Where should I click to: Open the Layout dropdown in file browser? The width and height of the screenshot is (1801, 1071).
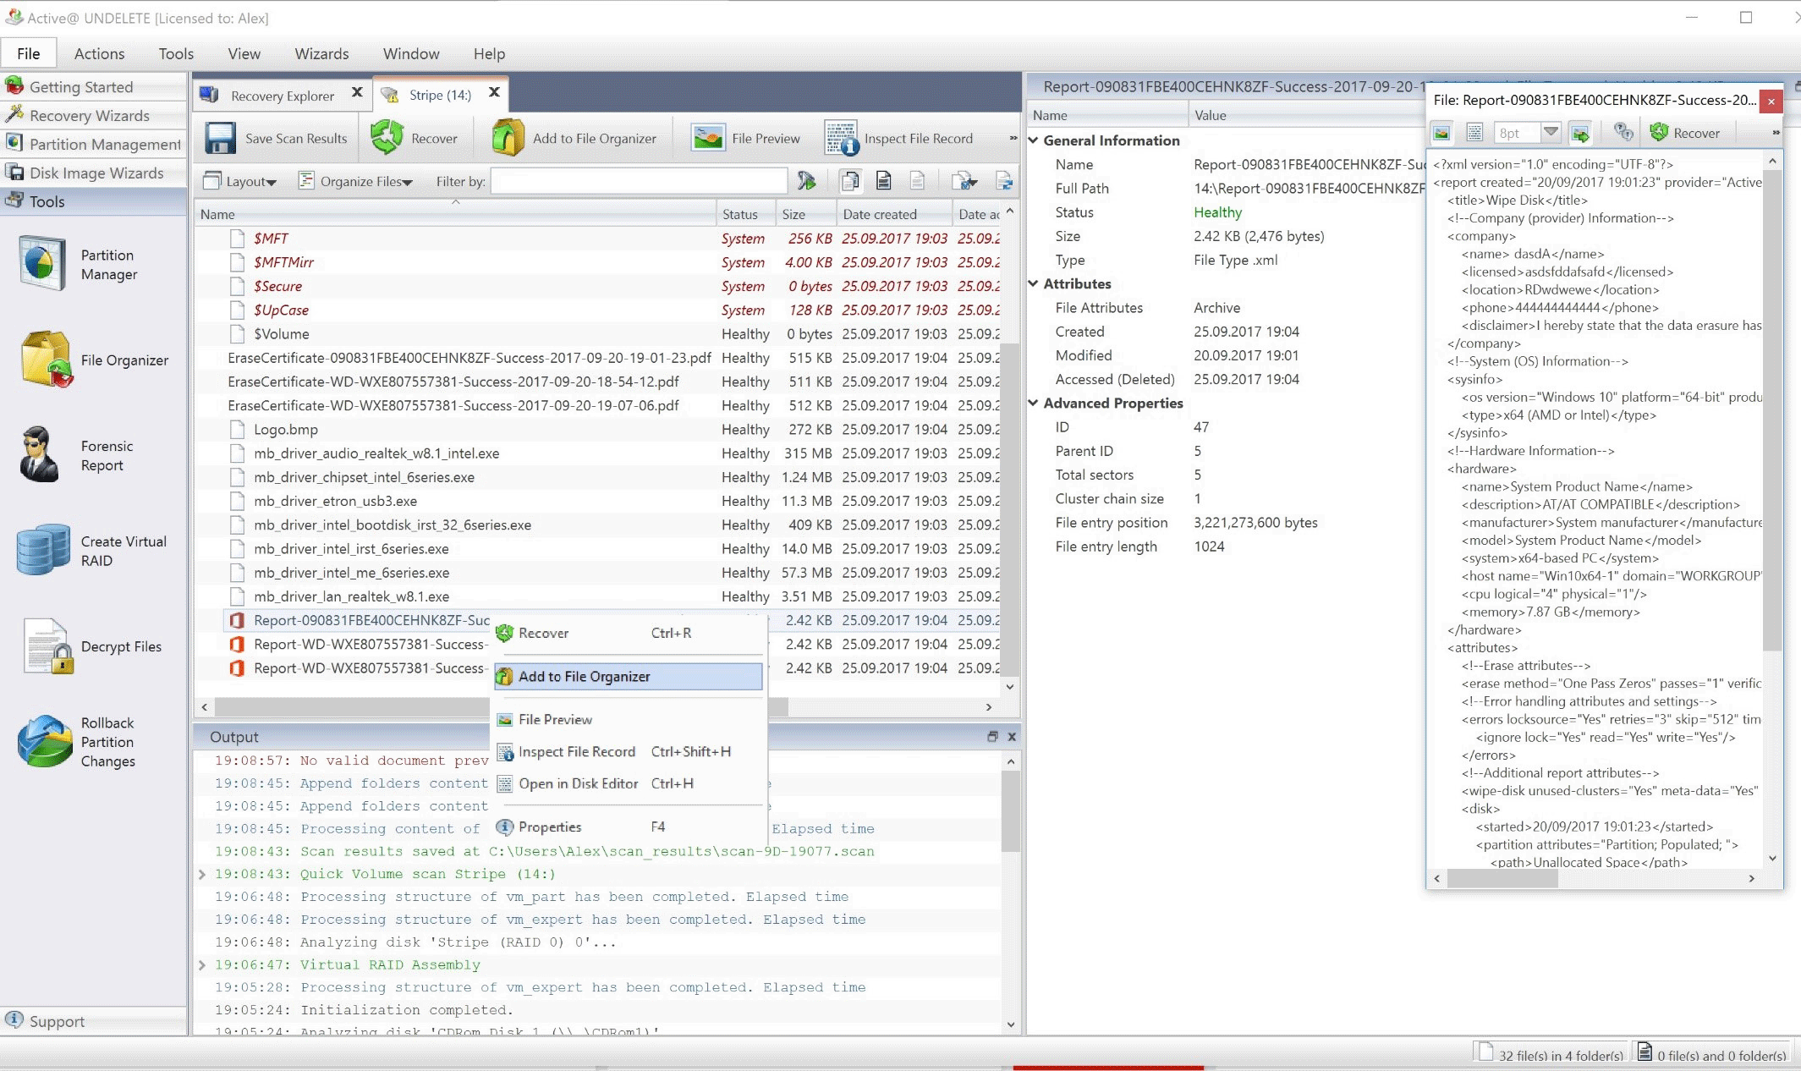(241, 181)
